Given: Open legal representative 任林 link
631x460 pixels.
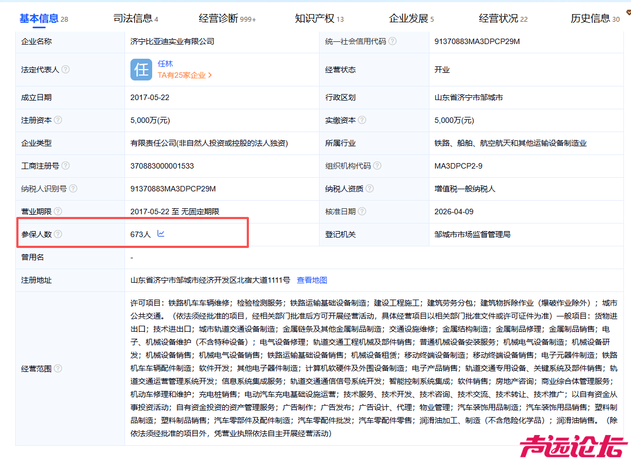Looking at the screenshot, I should pos(165,64).
